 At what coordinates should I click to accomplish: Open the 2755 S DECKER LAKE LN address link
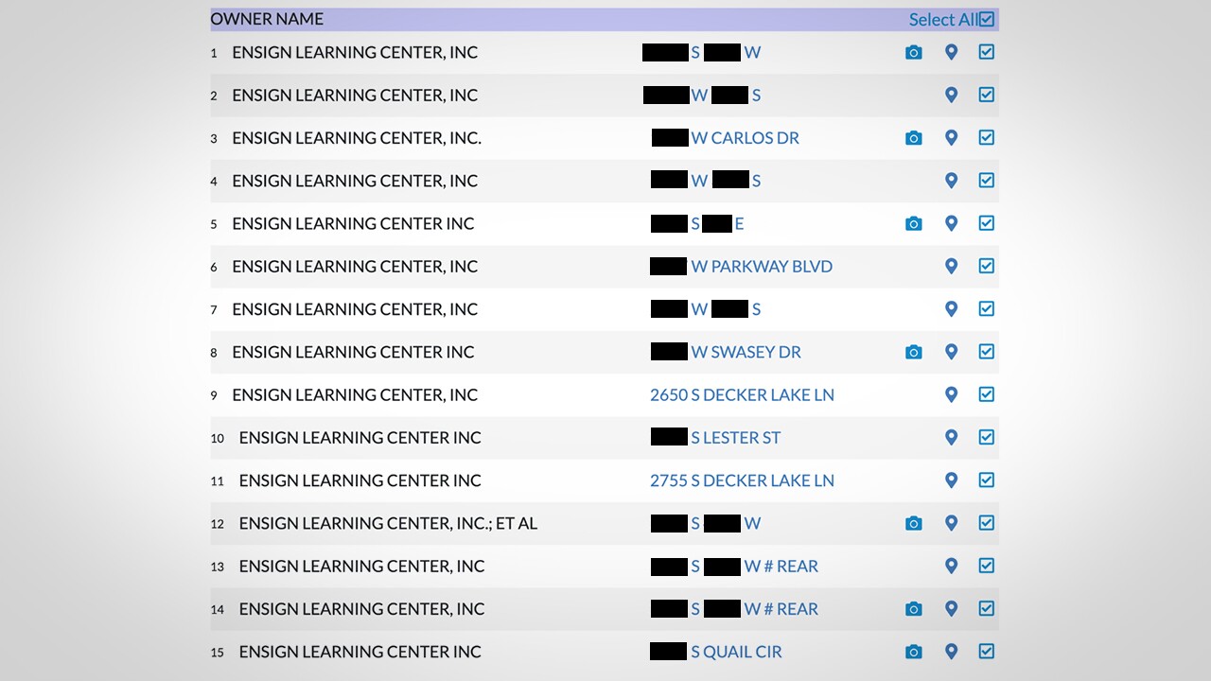coord(742,480)
